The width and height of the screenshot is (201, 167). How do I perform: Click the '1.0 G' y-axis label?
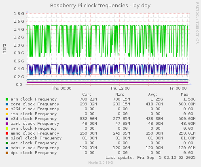19,45
